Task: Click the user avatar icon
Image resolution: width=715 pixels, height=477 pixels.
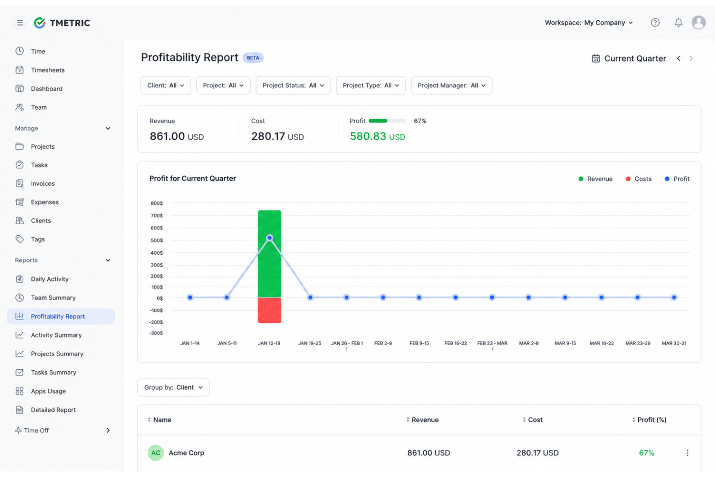Action: (699, 22)
